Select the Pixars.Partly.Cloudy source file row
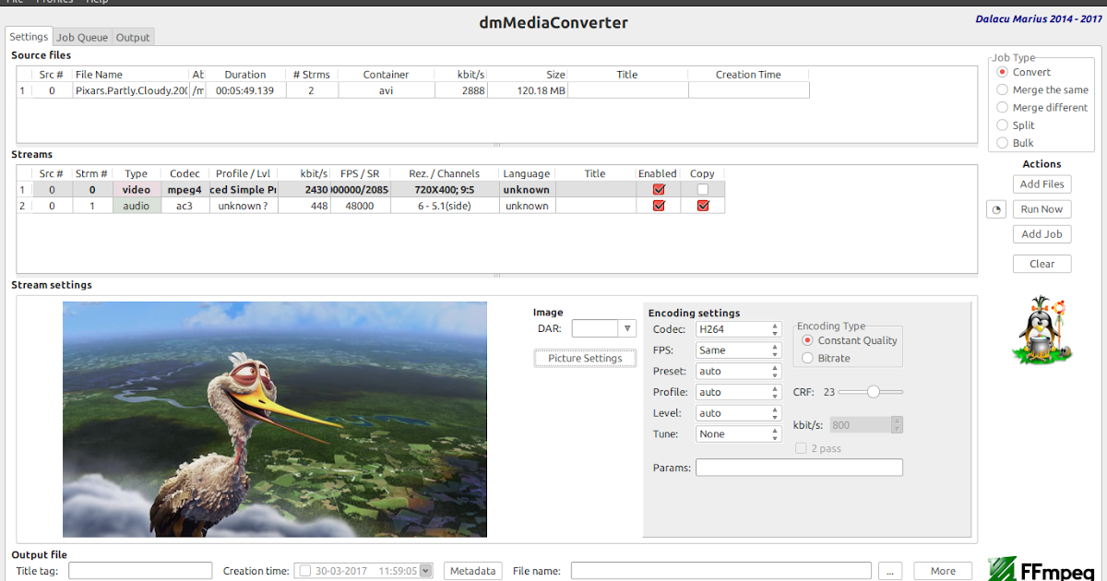This screenshot has width=1107, height=581. click(413, 90)
